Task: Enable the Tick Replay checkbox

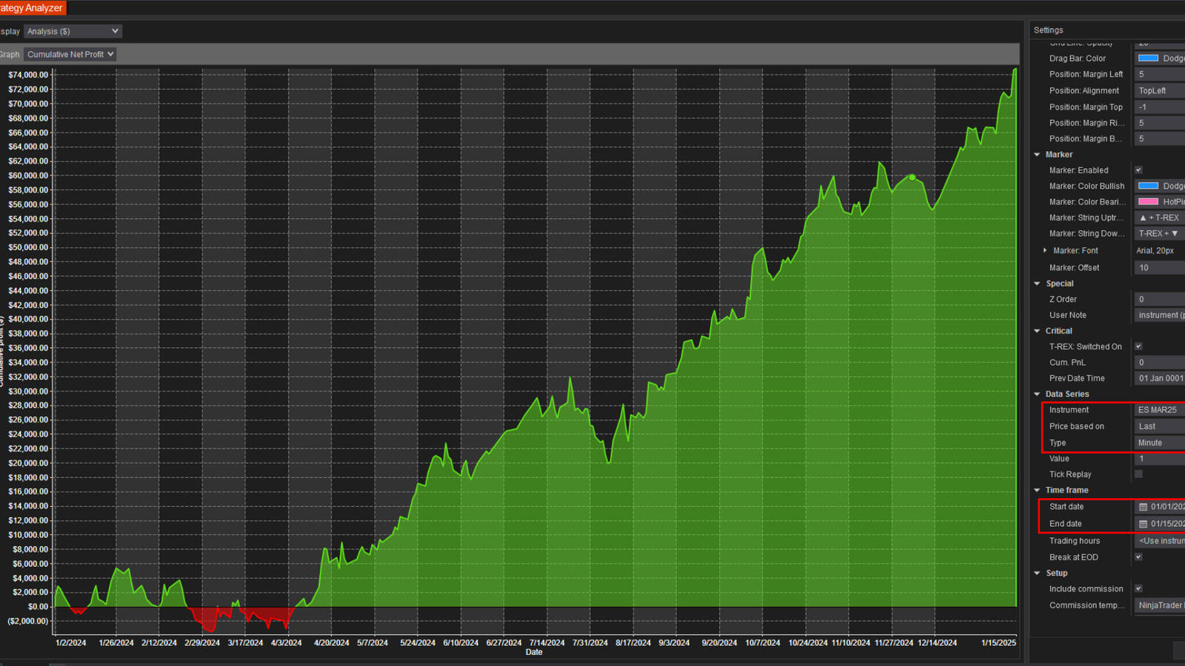Action: (x=1138, y=474)
